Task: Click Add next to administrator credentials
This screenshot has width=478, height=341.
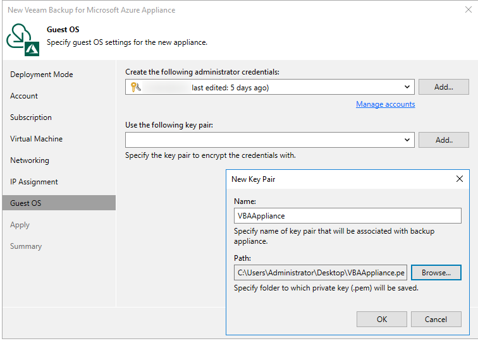Action: 443,87
